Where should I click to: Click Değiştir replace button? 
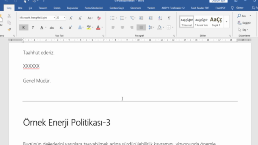click(x=244, y=23)
